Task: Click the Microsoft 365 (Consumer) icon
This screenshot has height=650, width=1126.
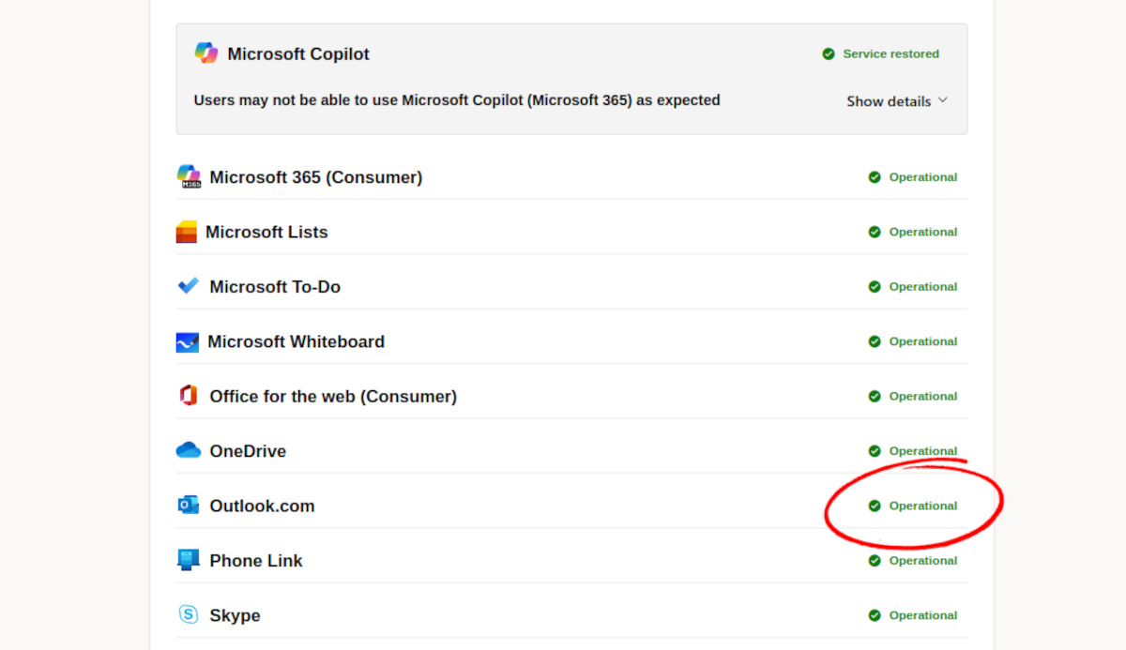Action: click(x=189, y=176)
